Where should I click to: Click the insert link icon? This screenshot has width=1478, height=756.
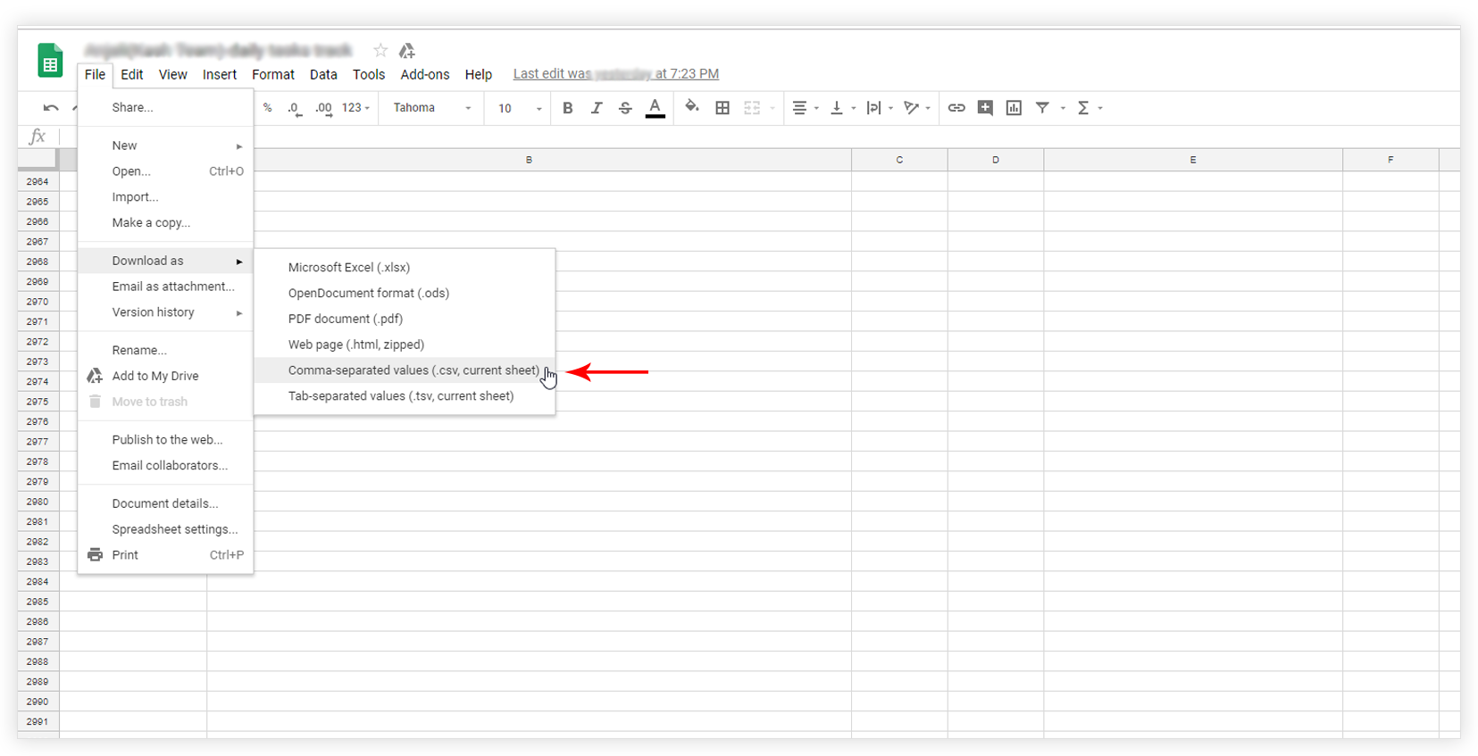pyautogui.click(x=956, y=108)
